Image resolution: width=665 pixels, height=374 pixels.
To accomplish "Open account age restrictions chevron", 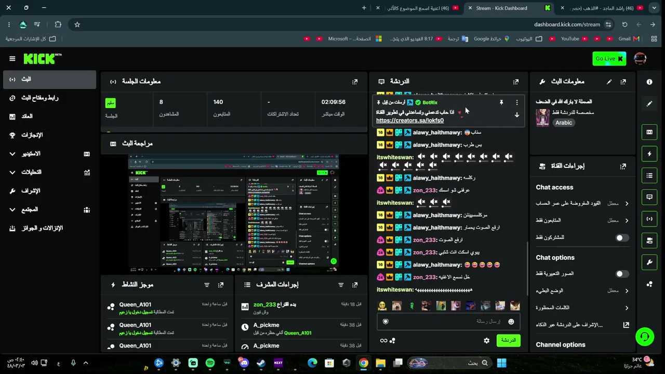I will 627,204.
